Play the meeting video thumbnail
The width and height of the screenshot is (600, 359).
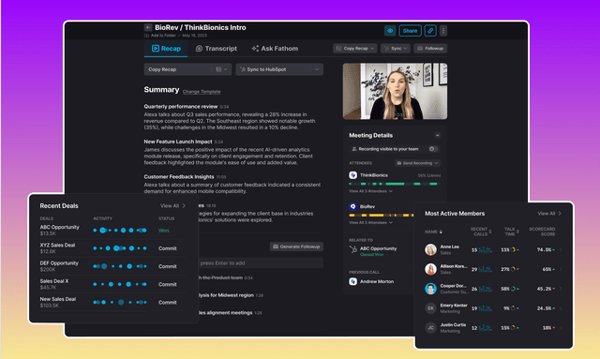click(395, 91)
